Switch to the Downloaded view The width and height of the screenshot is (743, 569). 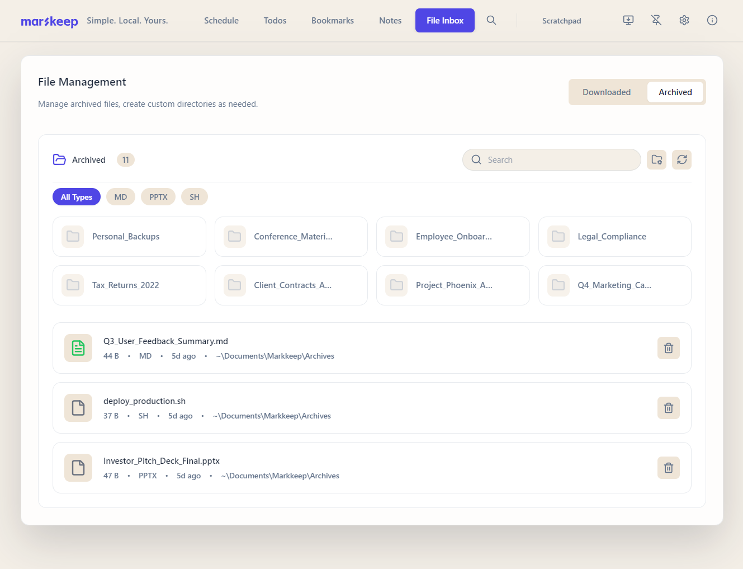(607, 92)
